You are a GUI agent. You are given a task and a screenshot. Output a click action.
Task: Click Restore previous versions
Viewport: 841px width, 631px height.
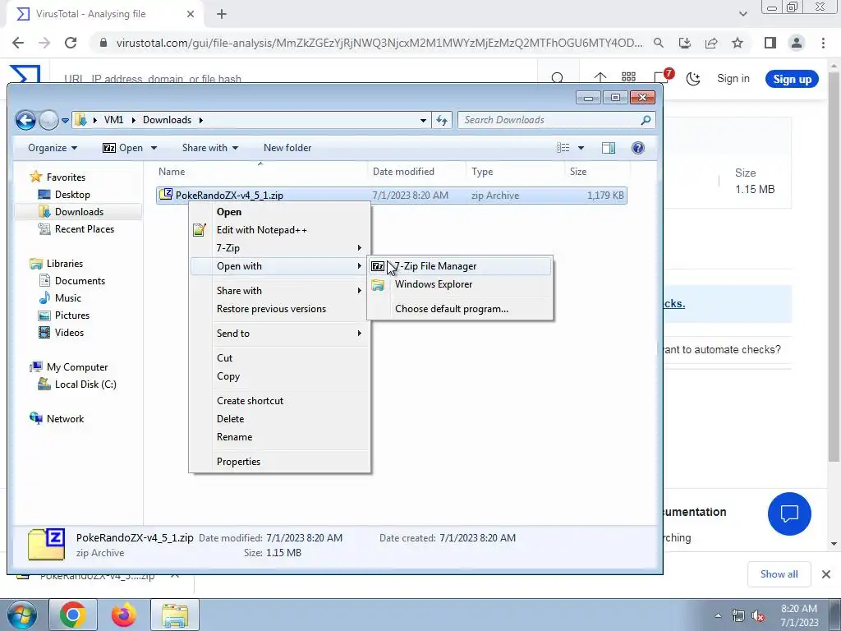(279, 309)
